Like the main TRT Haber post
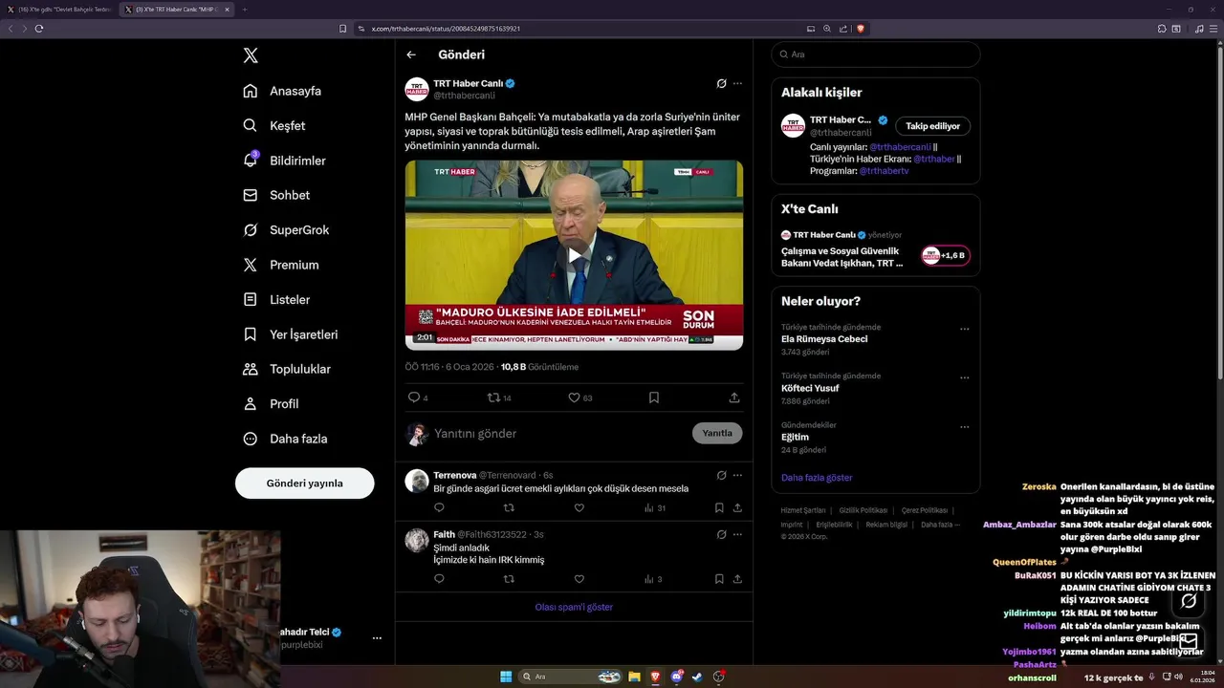The image size is (1224, 688). click(575, 398)
